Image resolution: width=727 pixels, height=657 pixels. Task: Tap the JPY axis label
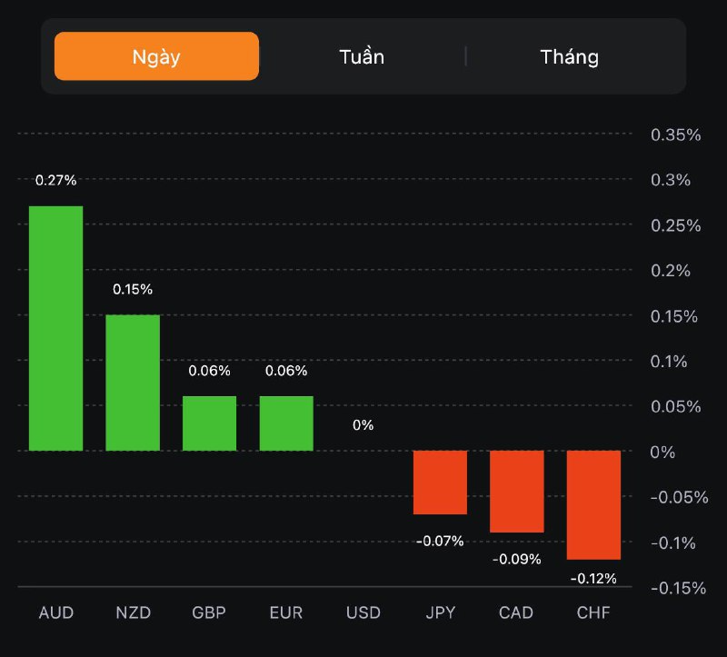[x=440, y=612]
